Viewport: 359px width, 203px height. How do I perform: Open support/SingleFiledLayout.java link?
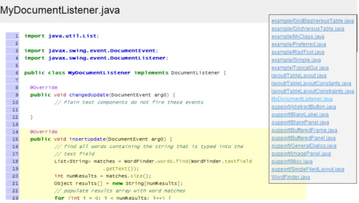pyautogui.click(x=308, y=169)
